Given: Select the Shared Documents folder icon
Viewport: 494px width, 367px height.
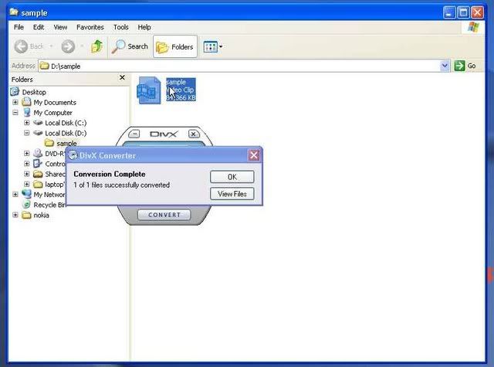Looking at the screenshot, I should click(x=38, y=174).
